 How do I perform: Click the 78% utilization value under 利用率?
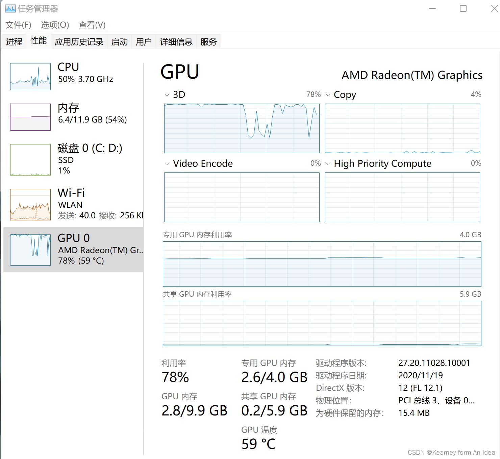point(175,377)
